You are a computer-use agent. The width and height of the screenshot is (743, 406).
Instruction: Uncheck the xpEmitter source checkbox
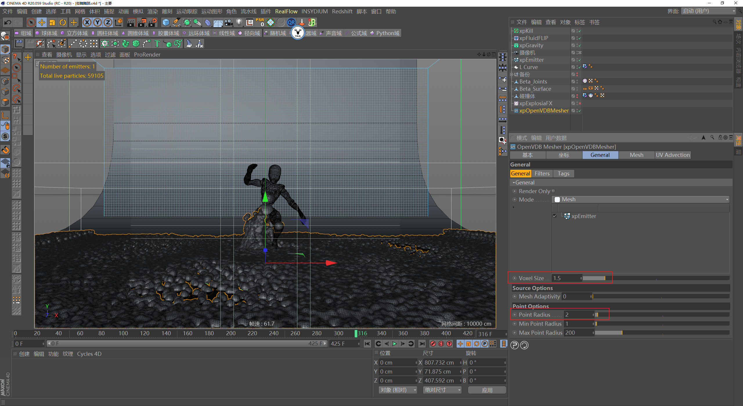point(555,216)
